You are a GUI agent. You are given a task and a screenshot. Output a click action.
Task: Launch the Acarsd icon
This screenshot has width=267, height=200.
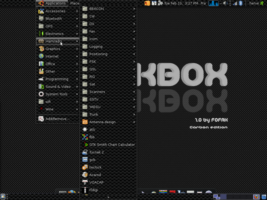coord(85,175)
